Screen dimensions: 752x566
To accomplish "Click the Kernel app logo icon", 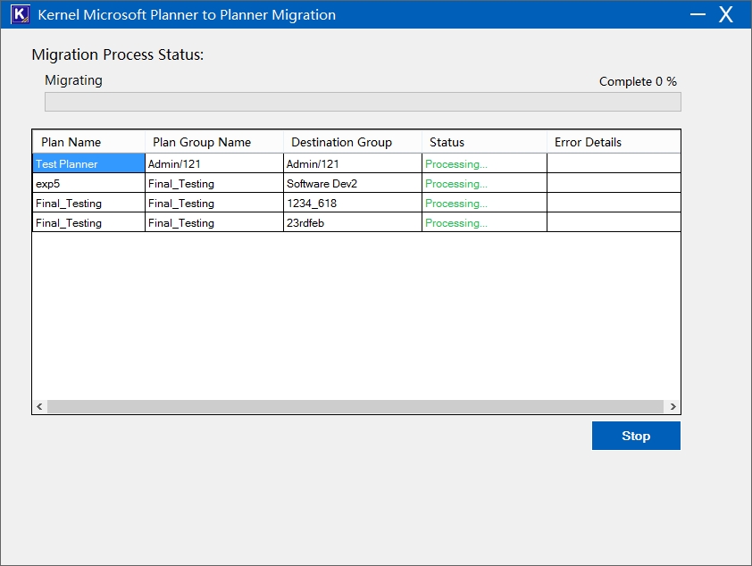I will point(20,15).
